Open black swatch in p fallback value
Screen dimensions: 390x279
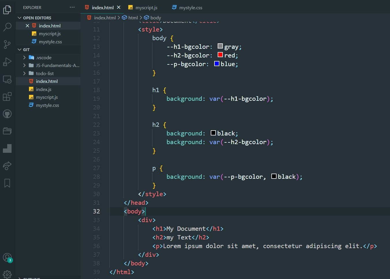pos(274,176)
